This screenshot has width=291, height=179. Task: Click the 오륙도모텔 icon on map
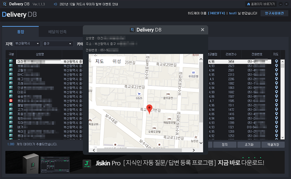coord(154,128)
